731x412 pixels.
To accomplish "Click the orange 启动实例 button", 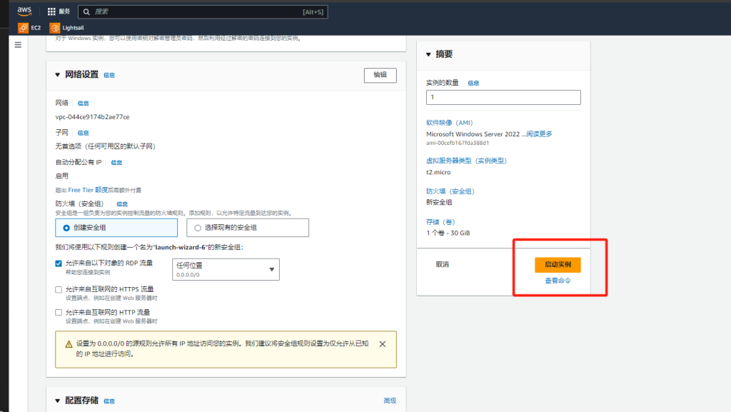I will (558, 264).
